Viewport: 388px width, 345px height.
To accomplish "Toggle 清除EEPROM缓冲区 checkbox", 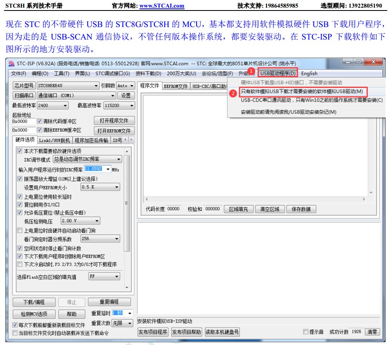I will tap(39, 130).
